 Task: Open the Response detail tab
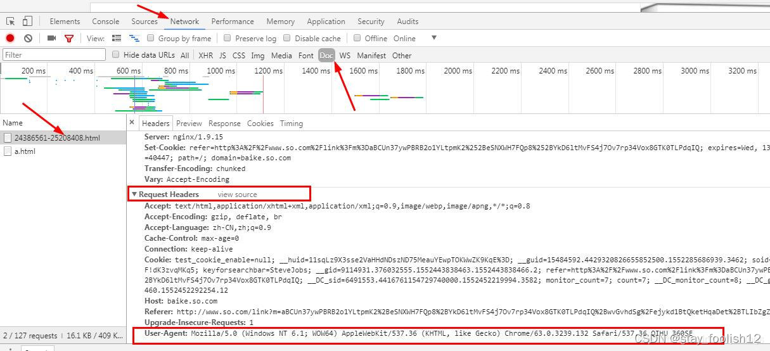pos(224,124)
